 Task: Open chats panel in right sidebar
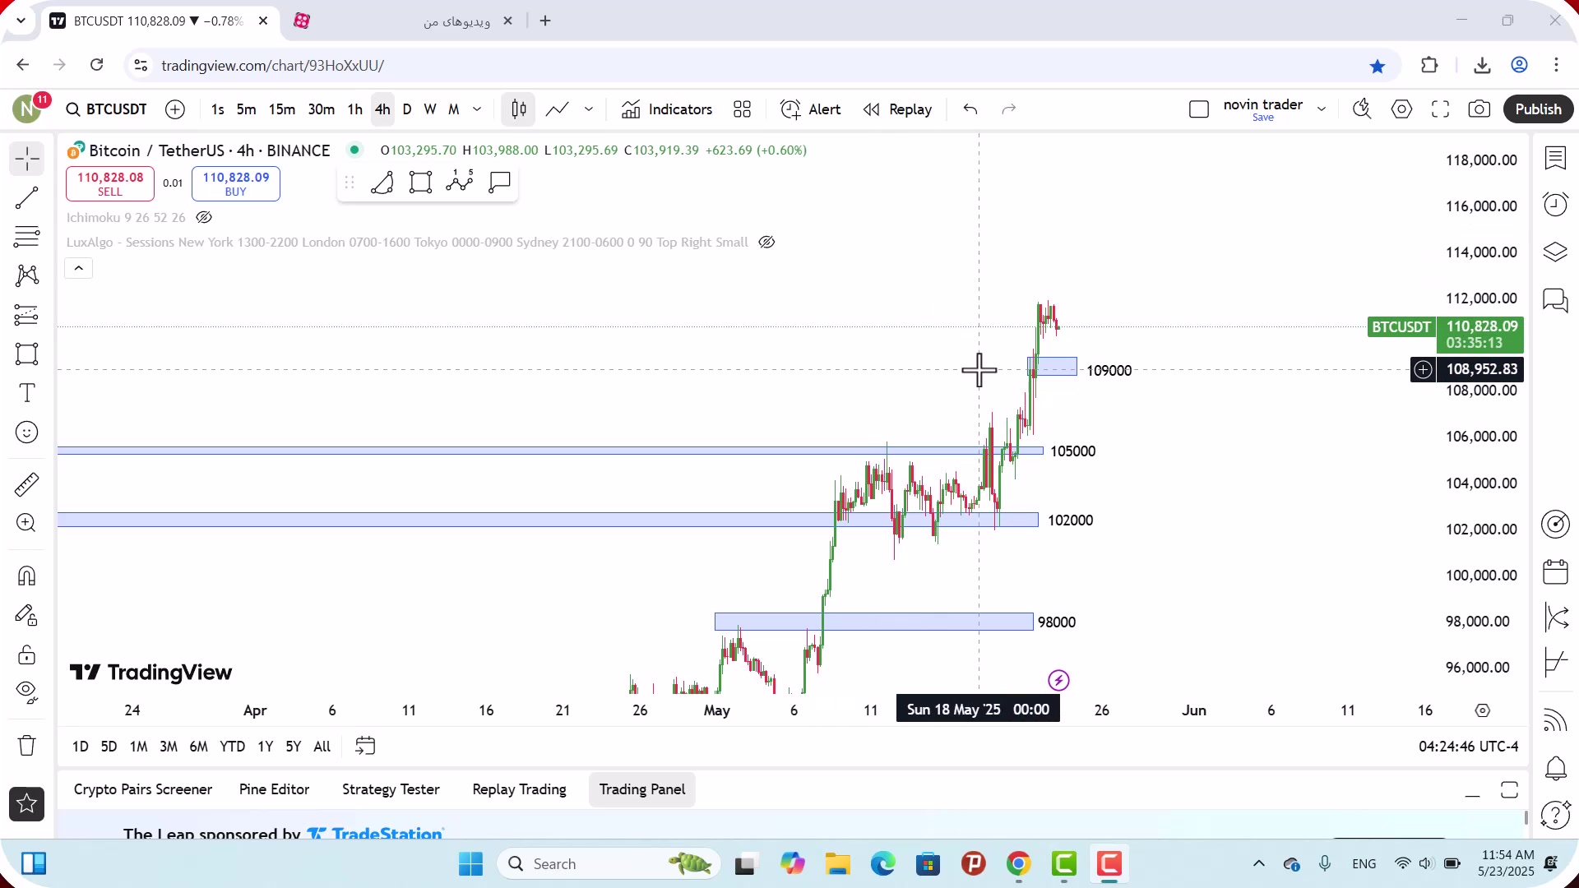(1555, 300)
